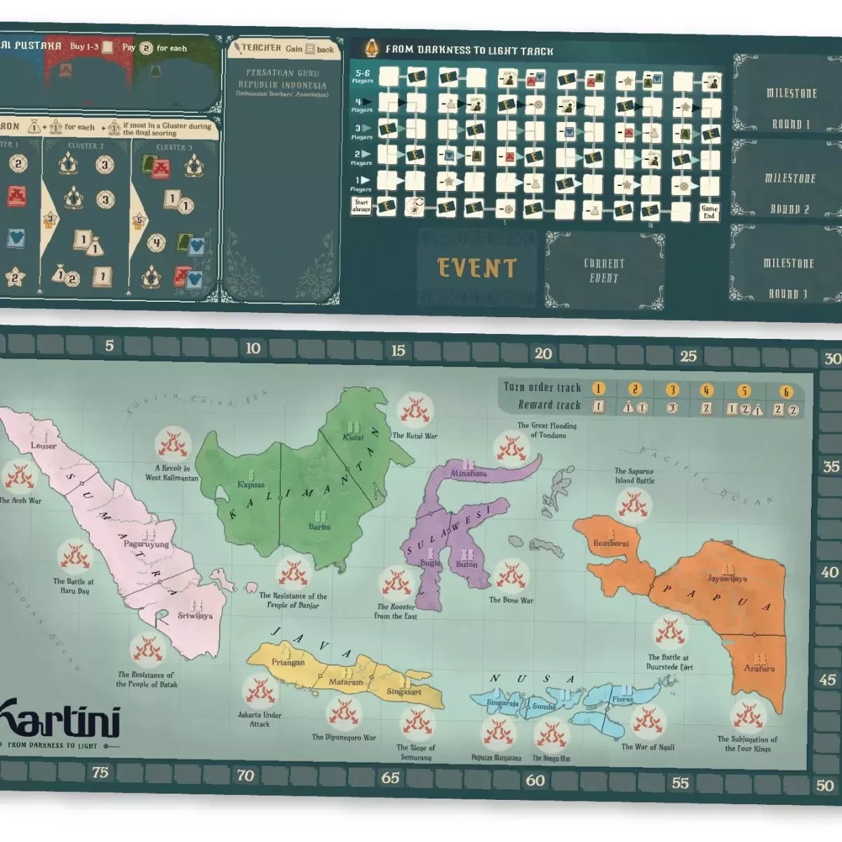Click turn order circle number 6
Screen dimensions: 842x842
click(786, 392)
